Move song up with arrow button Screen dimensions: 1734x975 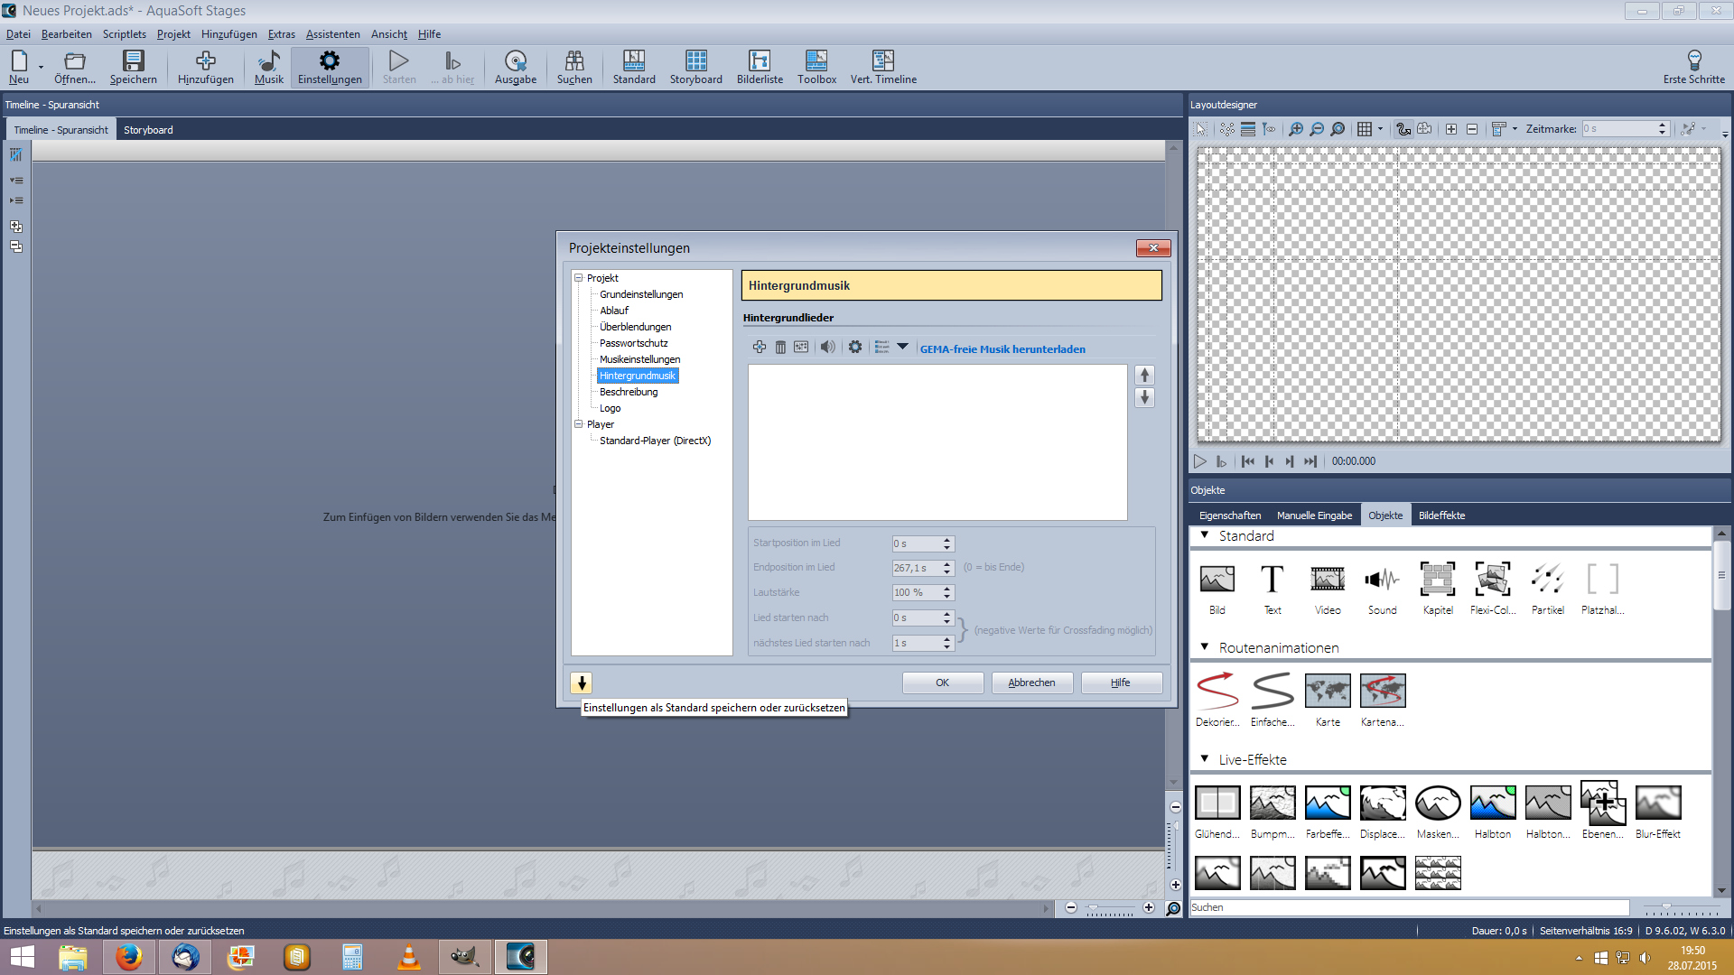pos(1144,375)
